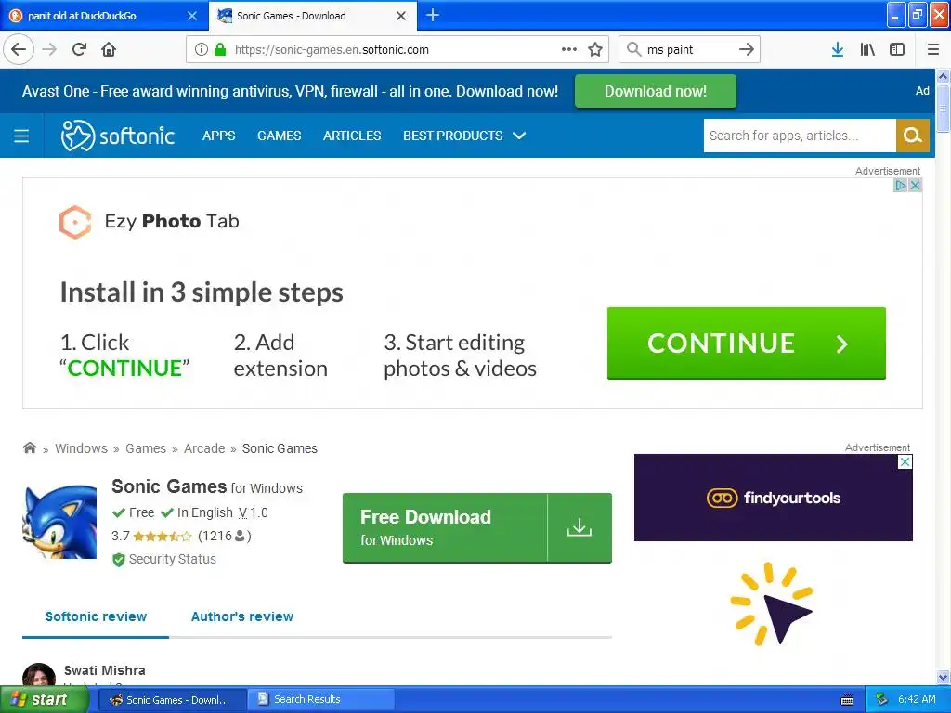The image size is (951, 713).
Task: Show site information icon in address bar
Action: click(202, 49)
